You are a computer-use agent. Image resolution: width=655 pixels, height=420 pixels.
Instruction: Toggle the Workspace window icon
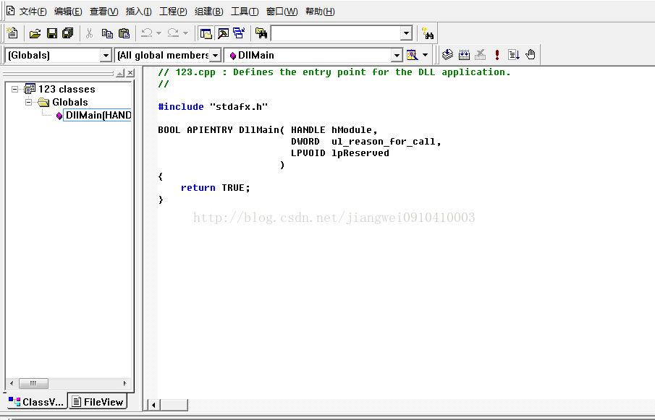click(206, 33)
